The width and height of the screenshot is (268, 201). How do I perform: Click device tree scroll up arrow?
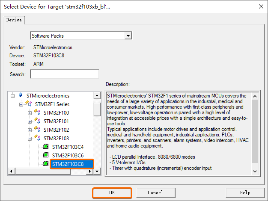tap(97, 96)
